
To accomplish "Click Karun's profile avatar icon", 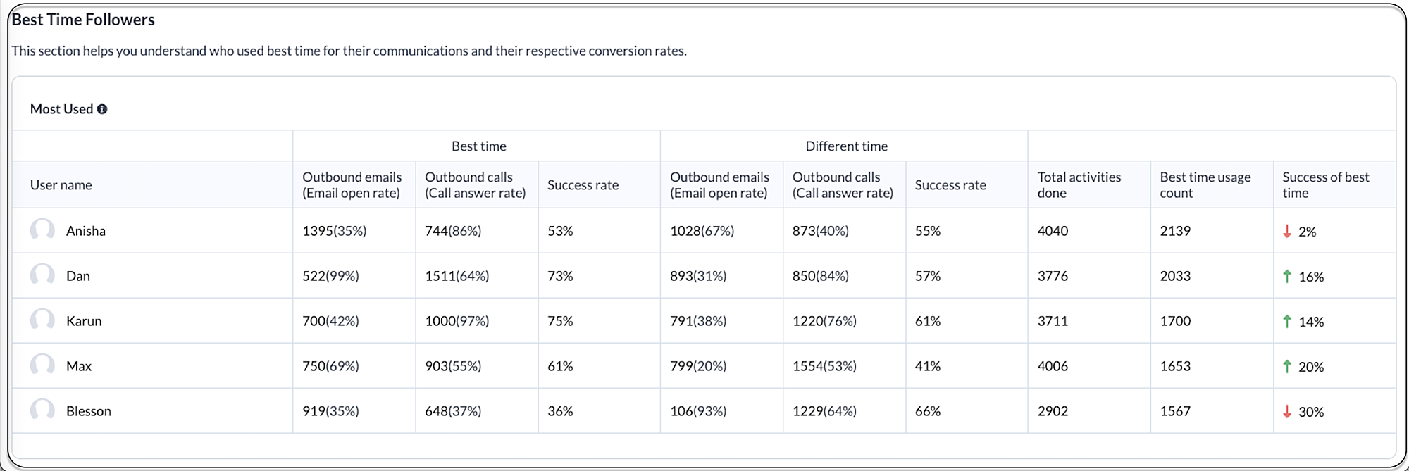I will pos(42,320).
